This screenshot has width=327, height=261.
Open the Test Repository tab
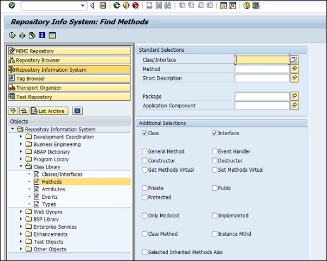(69, 97)
